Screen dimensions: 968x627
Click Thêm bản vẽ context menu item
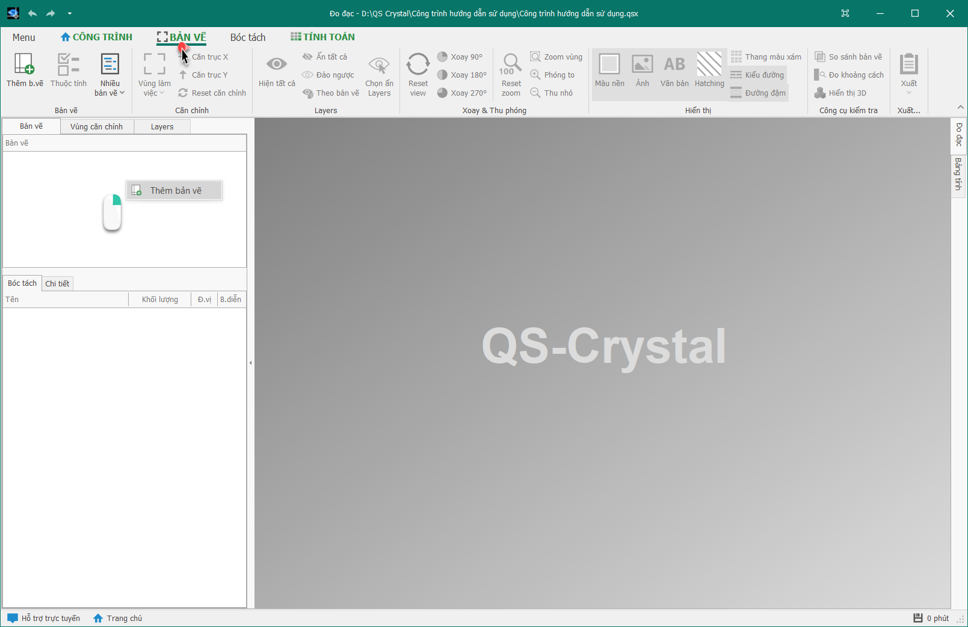pos(174,190)
